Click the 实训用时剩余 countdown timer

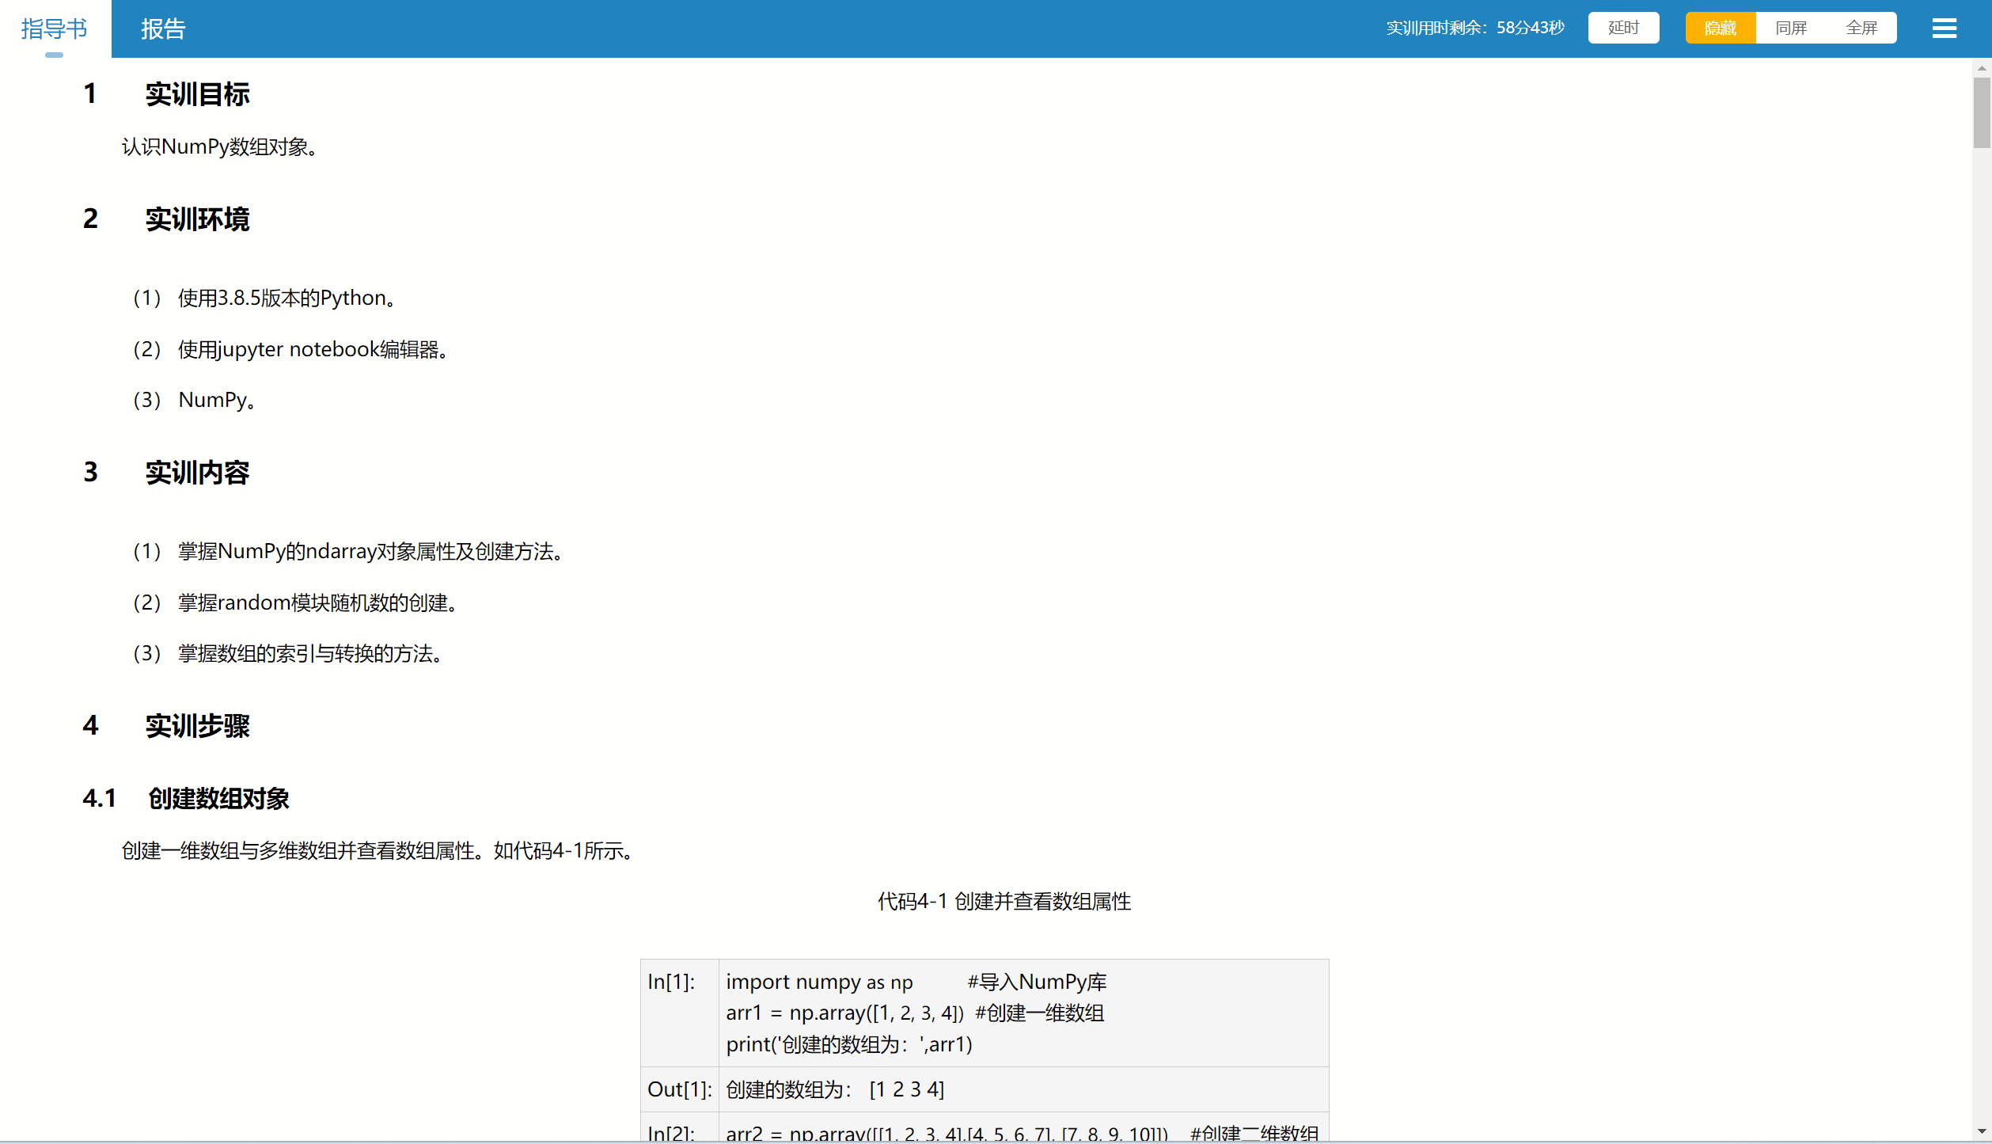tap(1475, 29)
